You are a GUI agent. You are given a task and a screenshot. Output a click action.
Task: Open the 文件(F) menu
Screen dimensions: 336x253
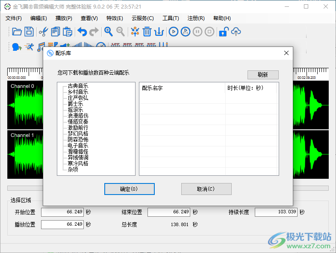(14, 18)
